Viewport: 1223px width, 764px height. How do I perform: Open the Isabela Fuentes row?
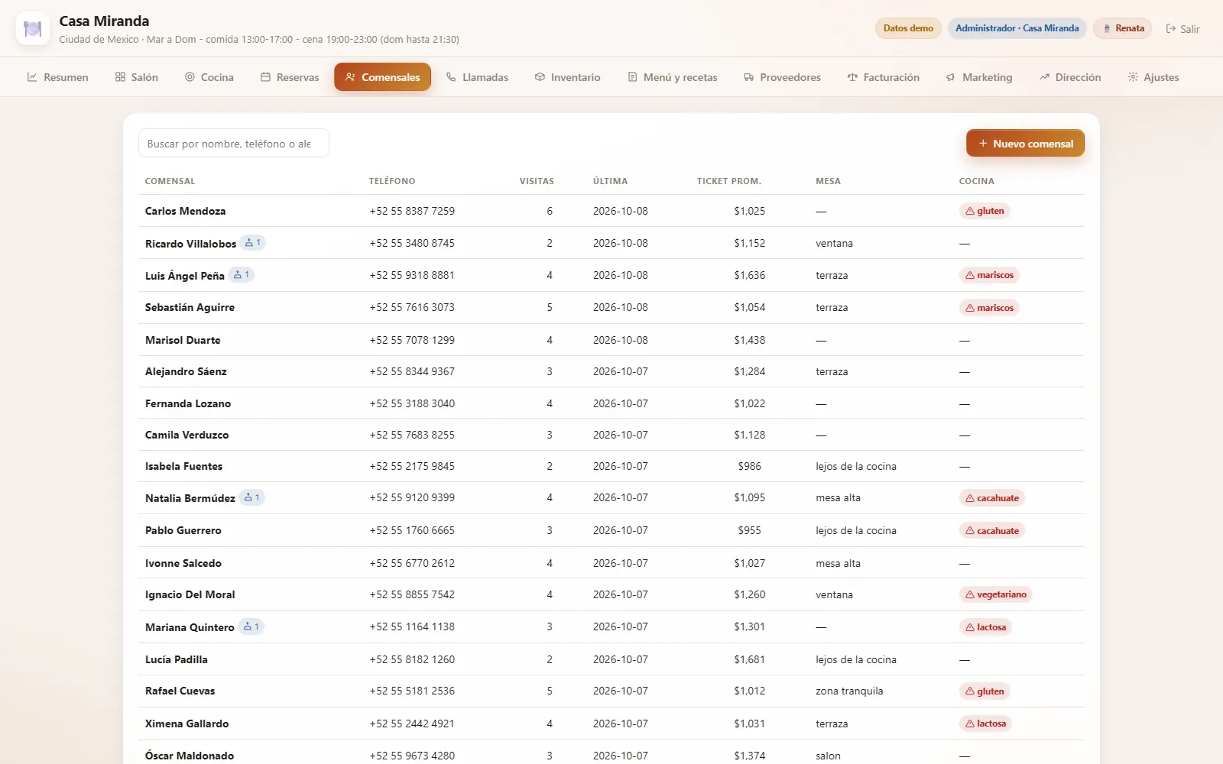(x=611, y=466)
